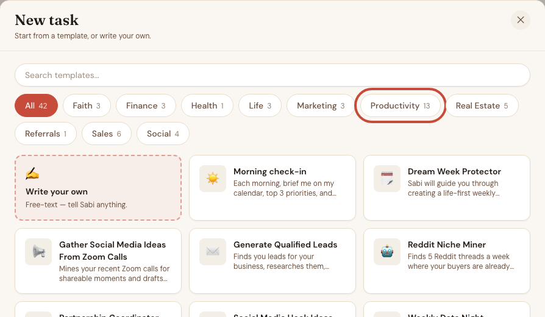
Task: Click 'Mines your recent Zoom calls' description
Action: [x=114, y=274]
